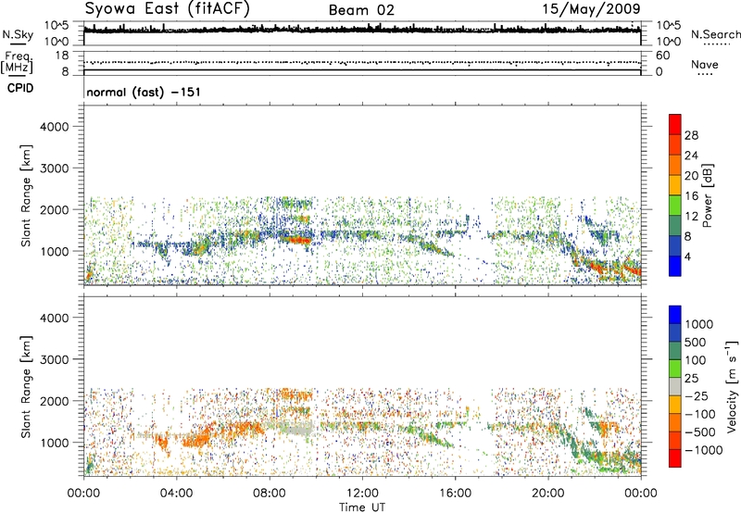Click the '20:00' time tick label
741x513 pixels.
(547, 494)
